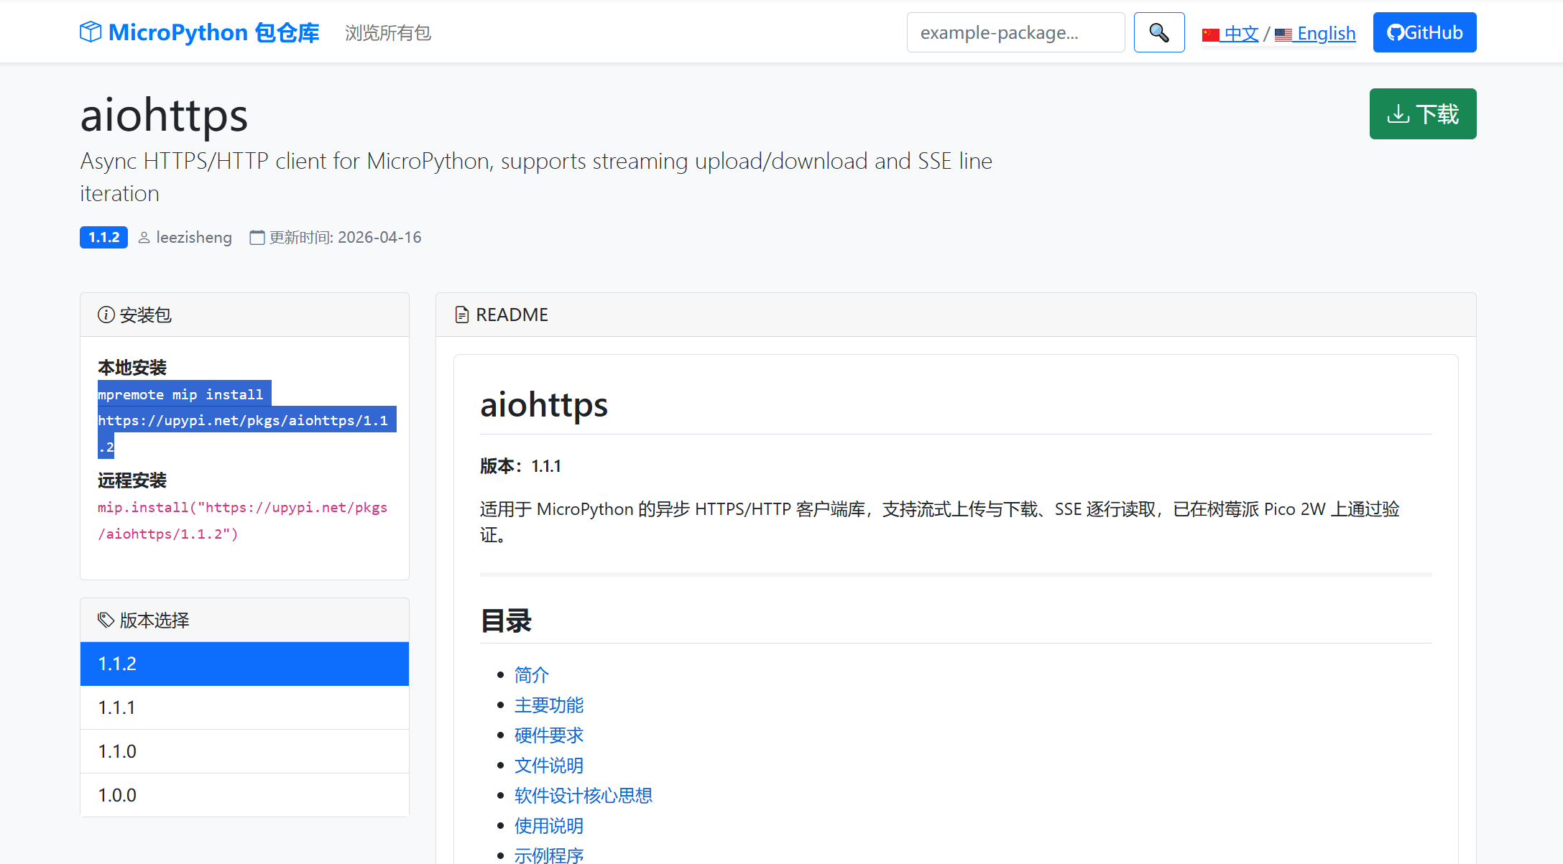The width and height of the screenshot is (1563, 864).
Task: Open the 简介 contents link
Action: click(x=532, y=675)
